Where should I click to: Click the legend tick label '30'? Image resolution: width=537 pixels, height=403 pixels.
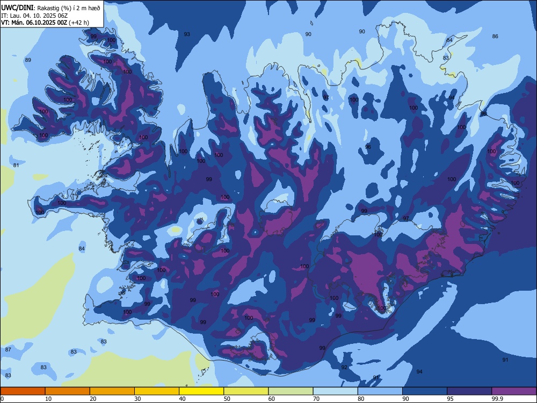pyautogui.click(x=137, y=399)
